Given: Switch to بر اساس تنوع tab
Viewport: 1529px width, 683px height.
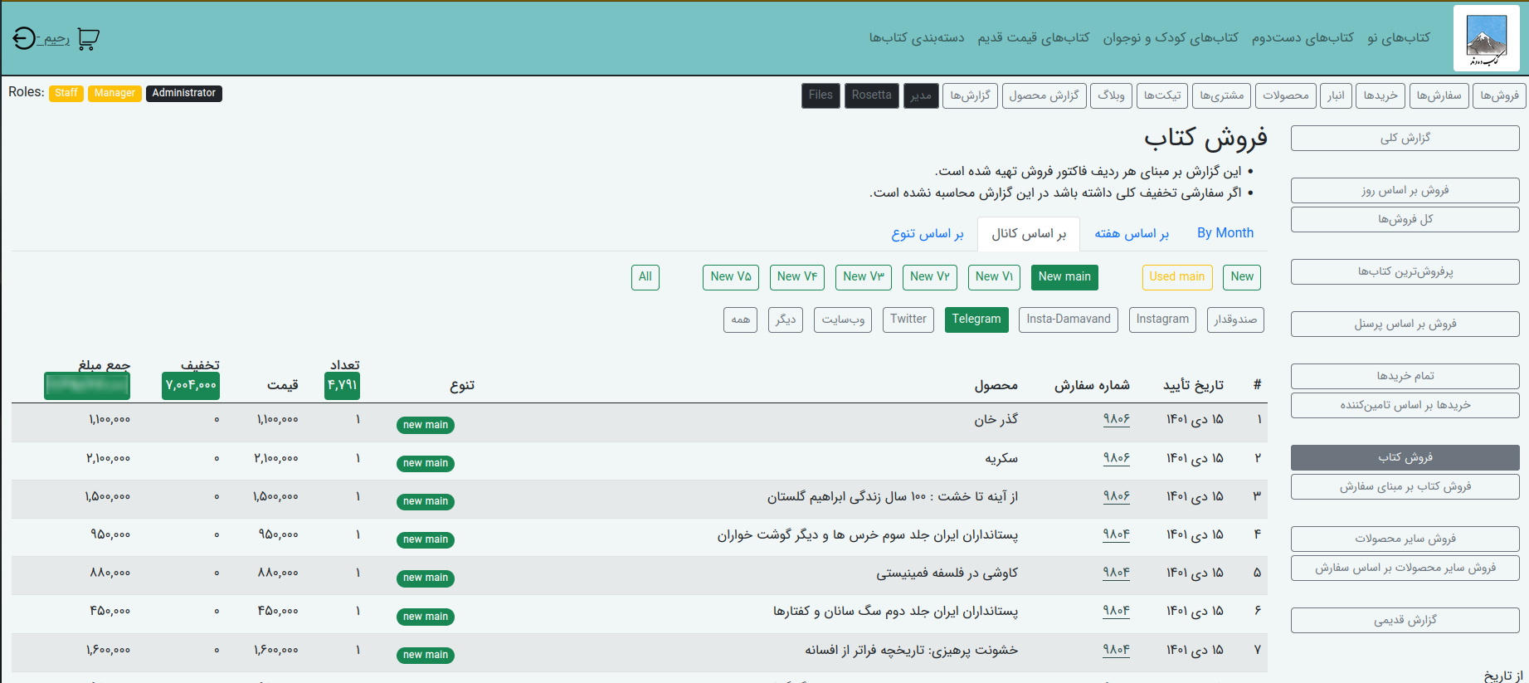Looking at the screenshot, I should [928, 233].
